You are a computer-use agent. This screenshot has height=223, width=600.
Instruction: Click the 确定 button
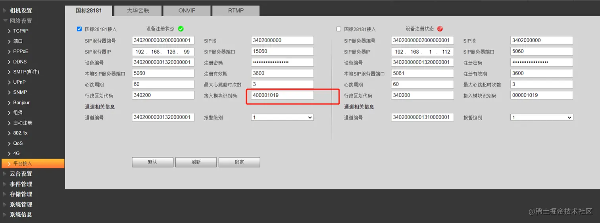pos(239,162)
